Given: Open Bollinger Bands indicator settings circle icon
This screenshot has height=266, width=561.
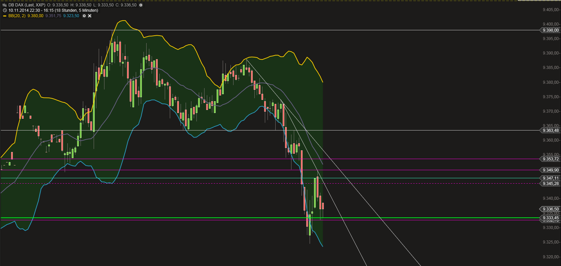Looking at the screenshot, I should (x=84, y=16).
